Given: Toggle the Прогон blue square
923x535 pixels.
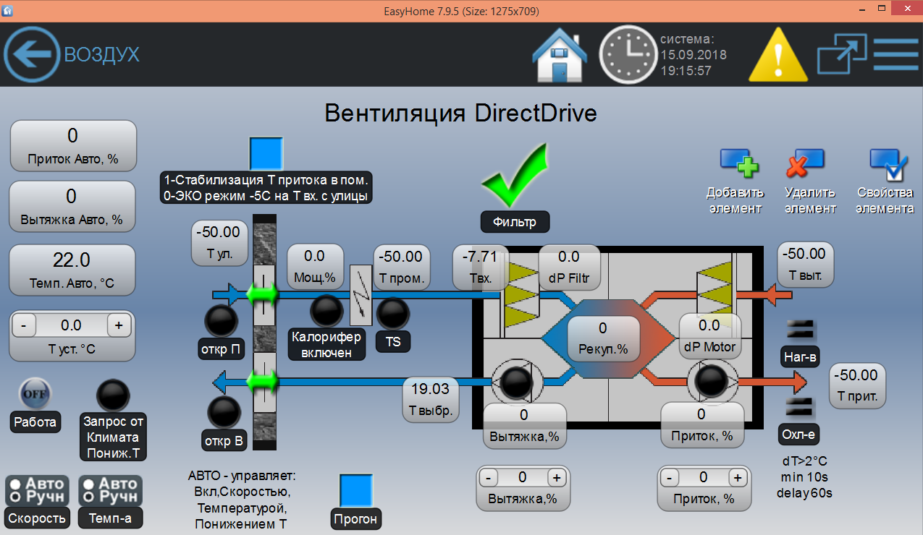Looking at the screenshot, I should coord(356,490).
